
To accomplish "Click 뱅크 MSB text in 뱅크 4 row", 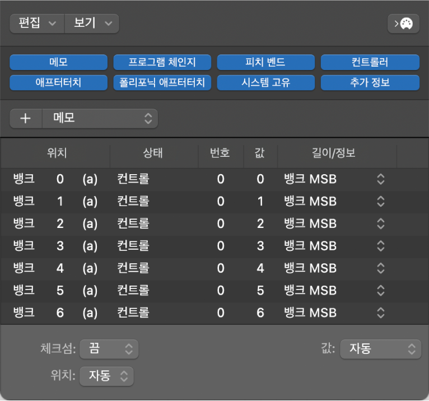I will tap(310, 268).
